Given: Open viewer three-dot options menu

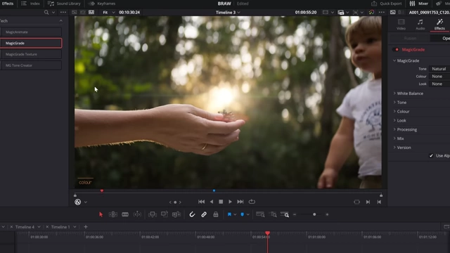Looking at the screenshot, I should (381, 13).
